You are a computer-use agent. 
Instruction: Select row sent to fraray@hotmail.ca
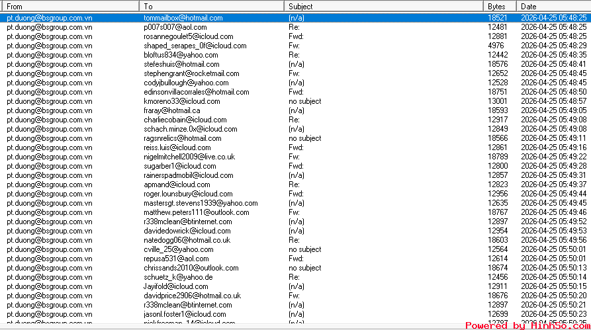coord(295,110)
